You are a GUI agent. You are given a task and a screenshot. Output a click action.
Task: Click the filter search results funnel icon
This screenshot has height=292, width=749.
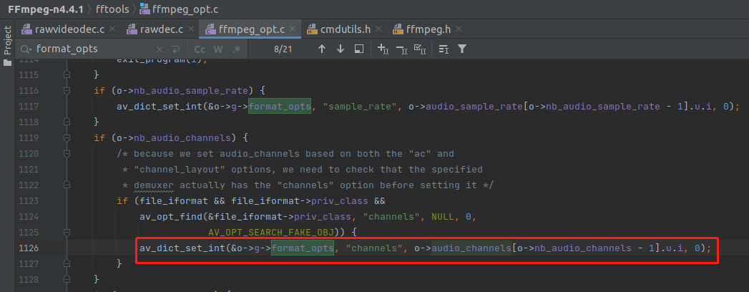462,49
